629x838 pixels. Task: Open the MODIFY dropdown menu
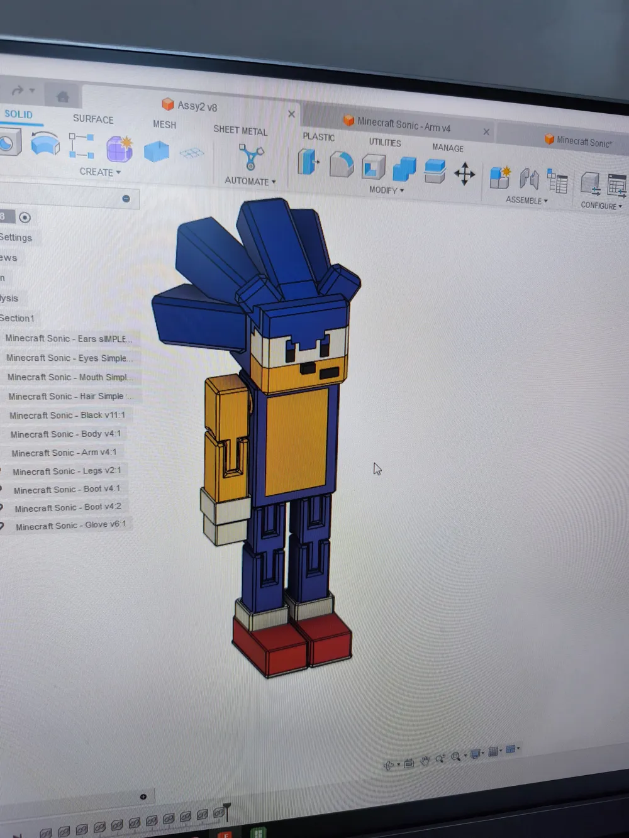pos(386,190)
